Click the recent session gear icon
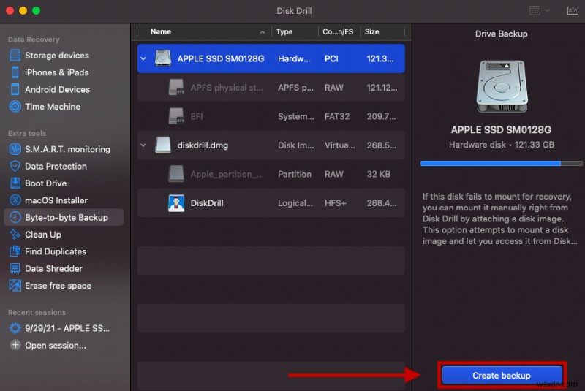The image size is (585, 391). coord(15,328)
